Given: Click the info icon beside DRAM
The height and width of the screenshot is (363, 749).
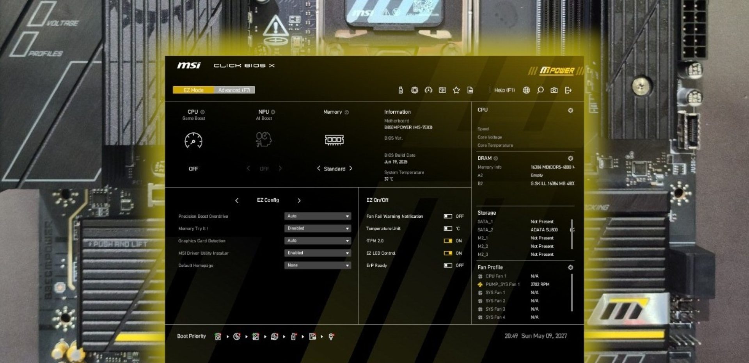Looking at the screenshot, I should (496, 158).
